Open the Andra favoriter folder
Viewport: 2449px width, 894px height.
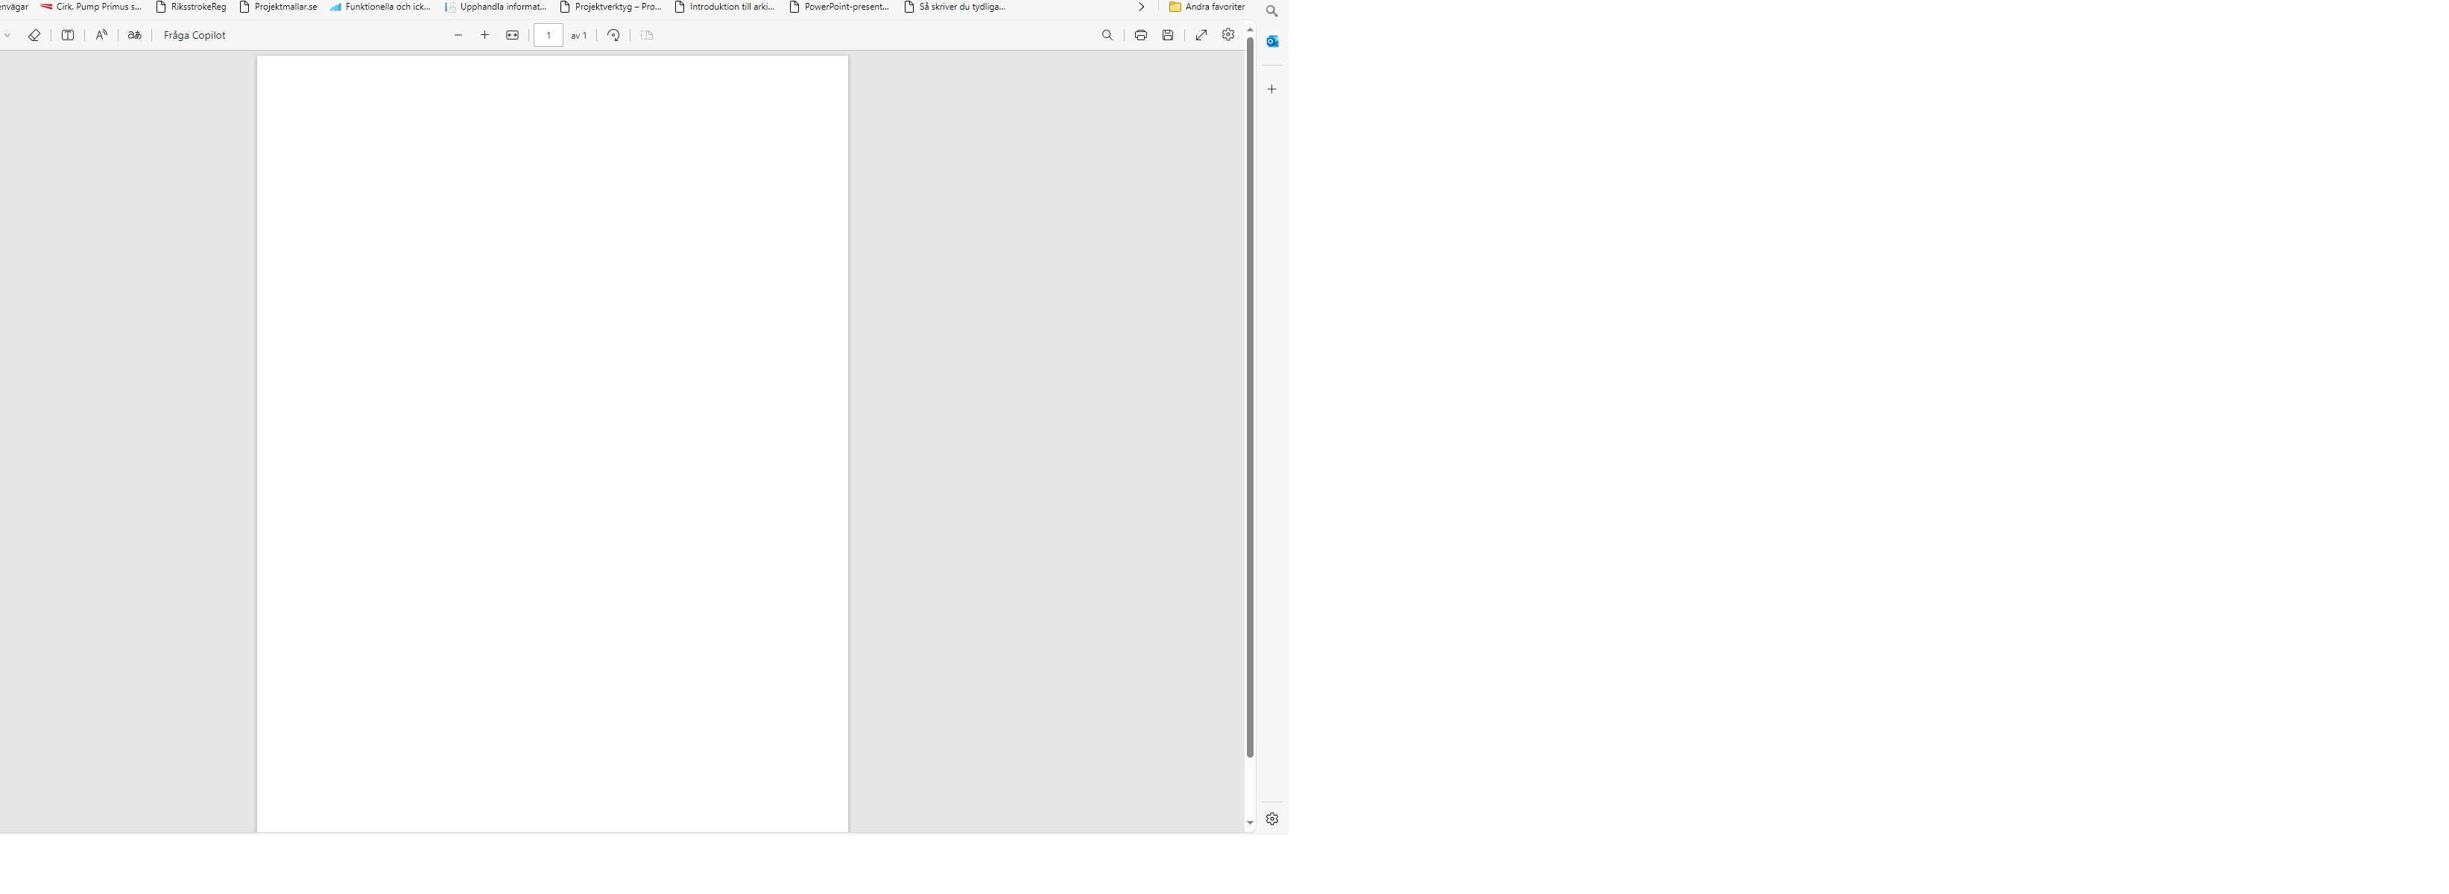(1207, 7)
